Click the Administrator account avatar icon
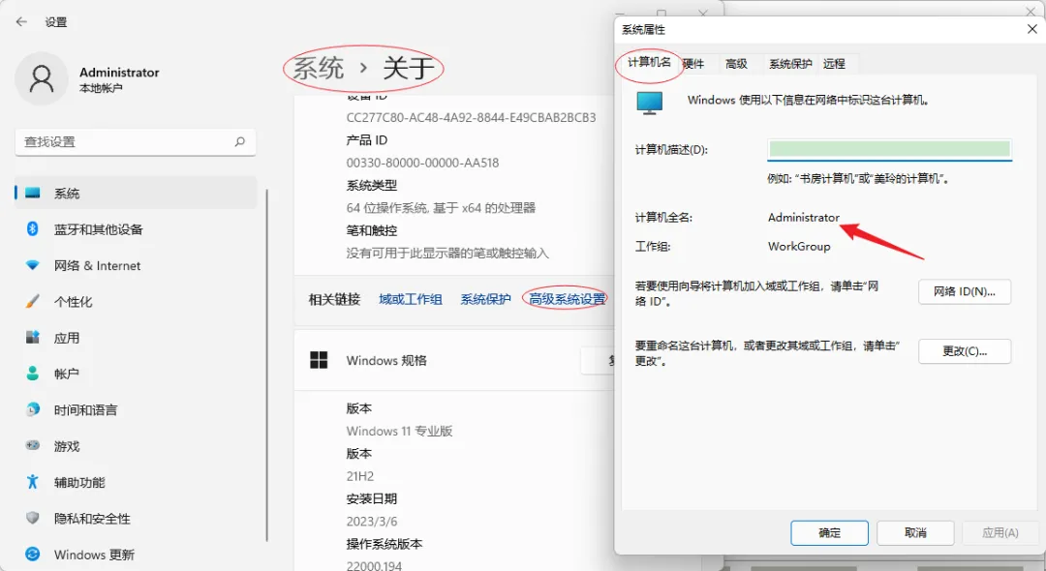Screen dimensions: 1046x571 pyautogui.click(x=42, y=78)
